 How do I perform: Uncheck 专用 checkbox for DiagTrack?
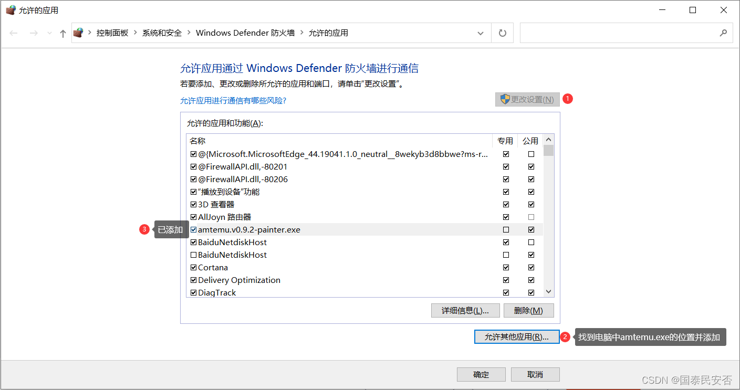506,292
